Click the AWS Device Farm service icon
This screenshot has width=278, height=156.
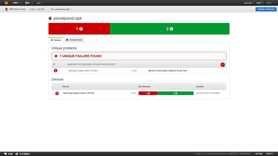[7, 9]
